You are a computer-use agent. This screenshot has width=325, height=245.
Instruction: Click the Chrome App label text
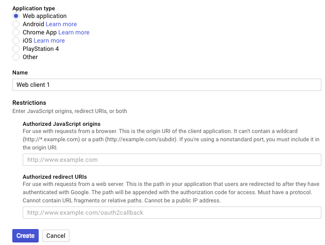tap(39, 32)
